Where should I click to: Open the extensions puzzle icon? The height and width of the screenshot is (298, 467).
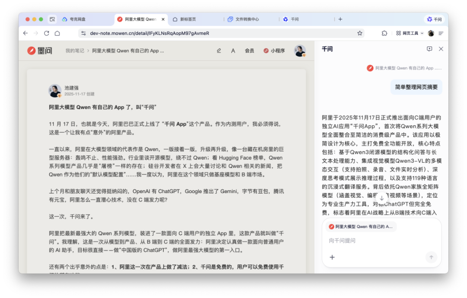(384, 33)
